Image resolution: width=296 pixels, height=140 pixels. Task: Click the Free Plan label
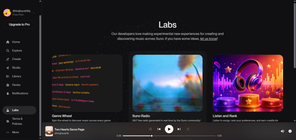point(18,15)
